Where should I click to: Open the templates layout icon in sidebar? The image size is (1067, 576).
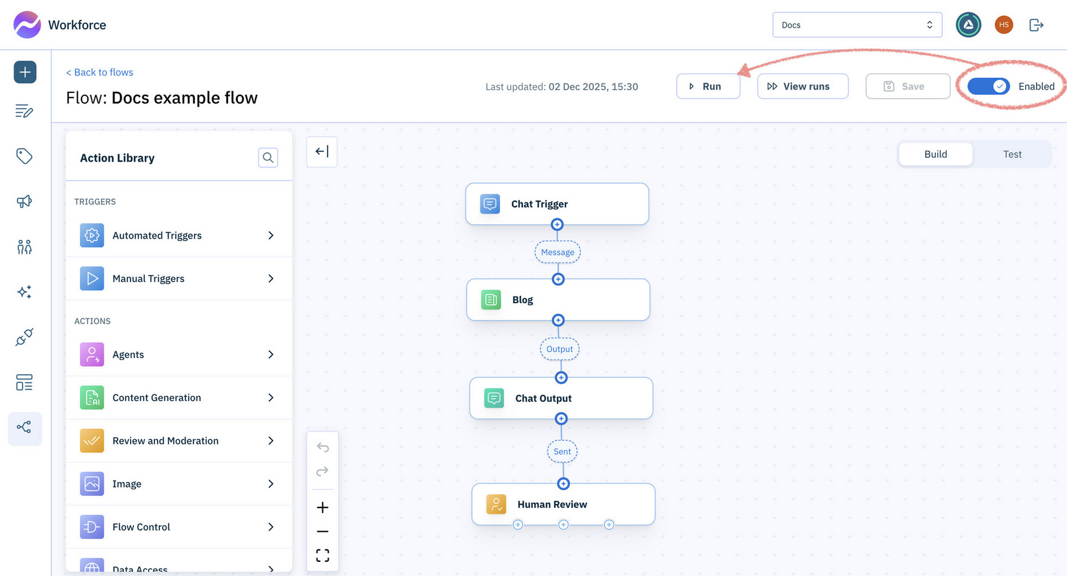pos(24,383)
